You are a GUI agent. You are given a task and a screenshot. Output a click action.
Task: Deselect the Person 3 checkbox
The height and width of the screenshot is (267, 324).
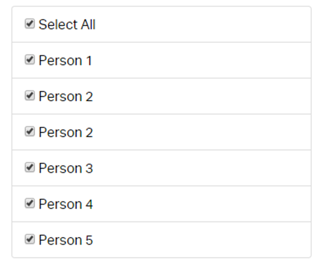30,167
